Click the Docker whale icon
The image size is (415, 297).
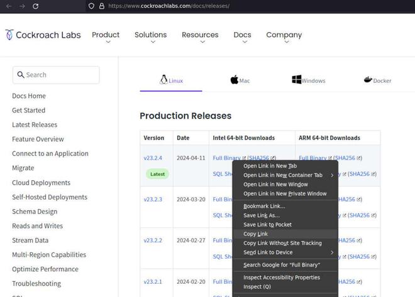[368, 80]
